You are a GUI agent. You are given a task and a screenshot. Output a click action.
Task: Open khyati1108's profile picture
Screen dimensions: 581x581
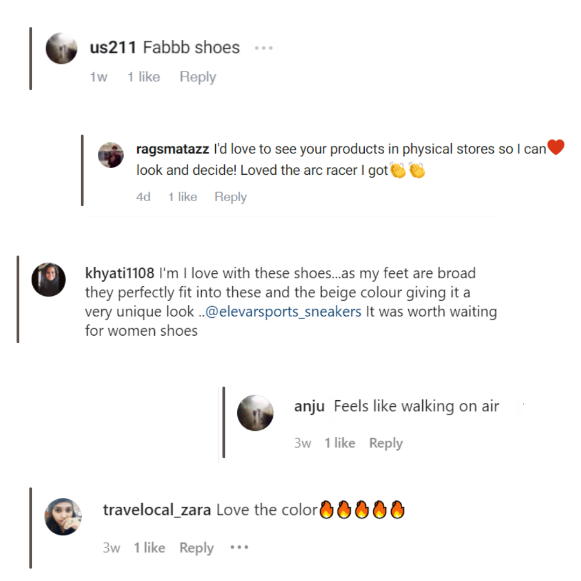click(48, 280)
